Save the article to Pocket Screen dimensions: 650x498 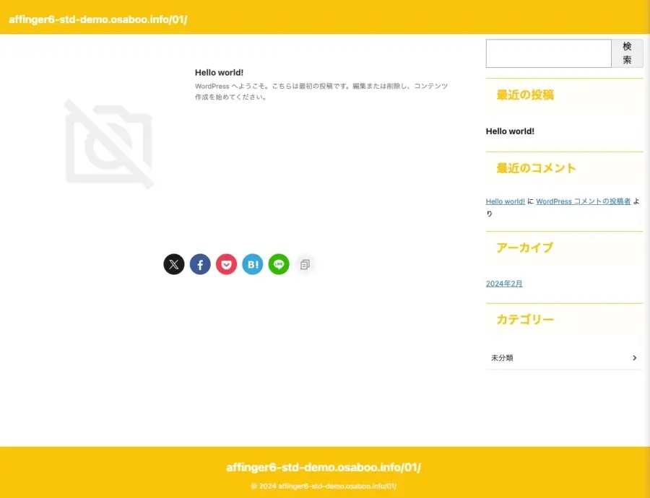226,264
